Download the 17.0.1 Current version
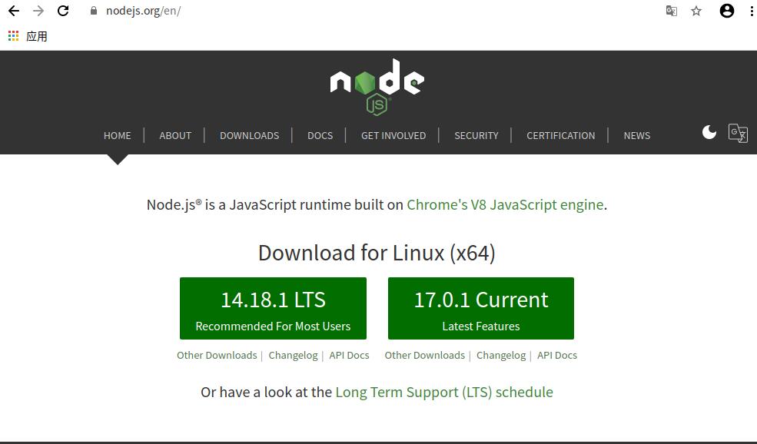This screenshot has height=444, width=757. coord(481,308)
